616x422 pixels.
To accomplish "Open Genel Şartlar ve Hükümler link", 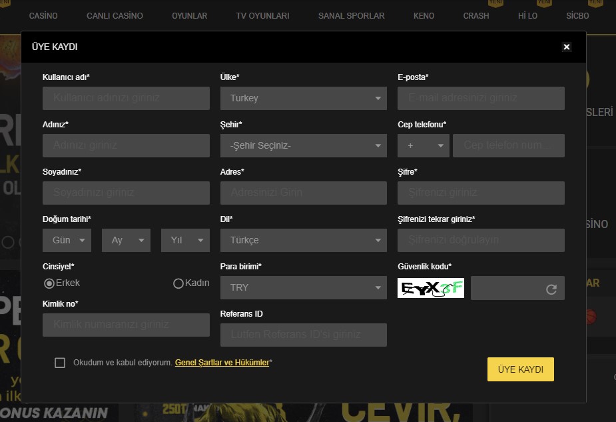I will pyautogui.click(x=222, y=363).
